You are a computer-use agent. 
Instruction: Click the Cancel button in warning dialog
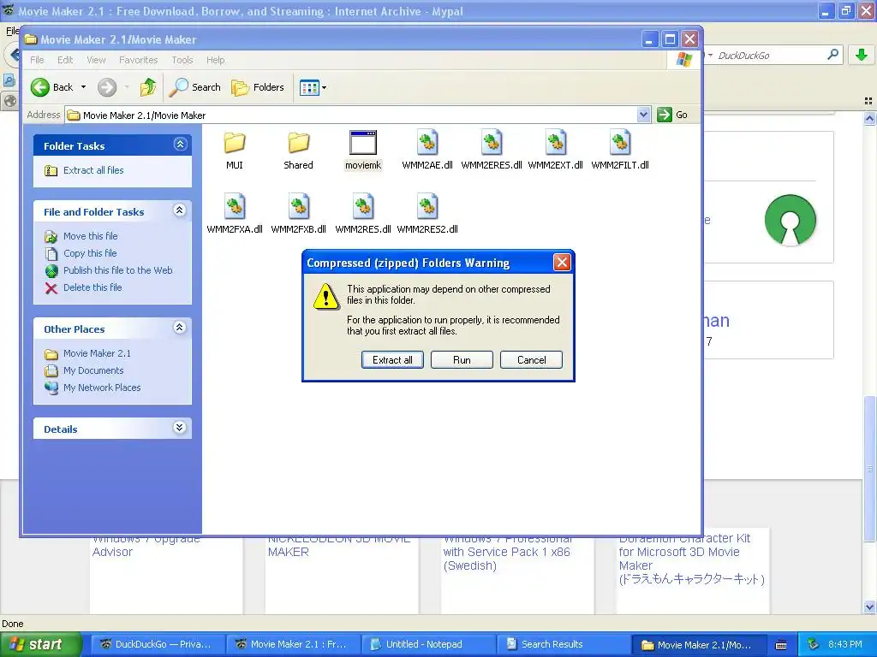[531, 360]
